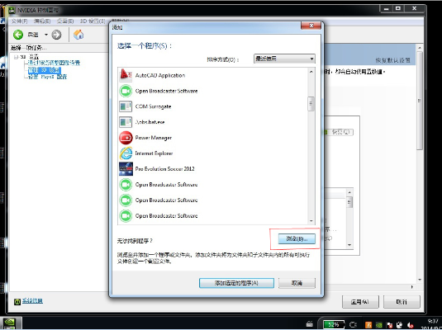
Task: Choose the Power Manager red icon
Action: click(126, 138)
